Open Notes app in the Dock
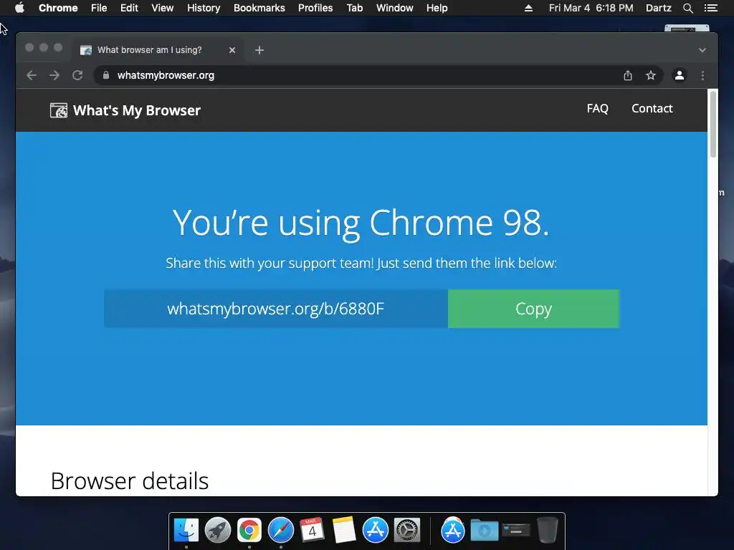The width and height of the screenshot is (734, 550). point(344,531)
